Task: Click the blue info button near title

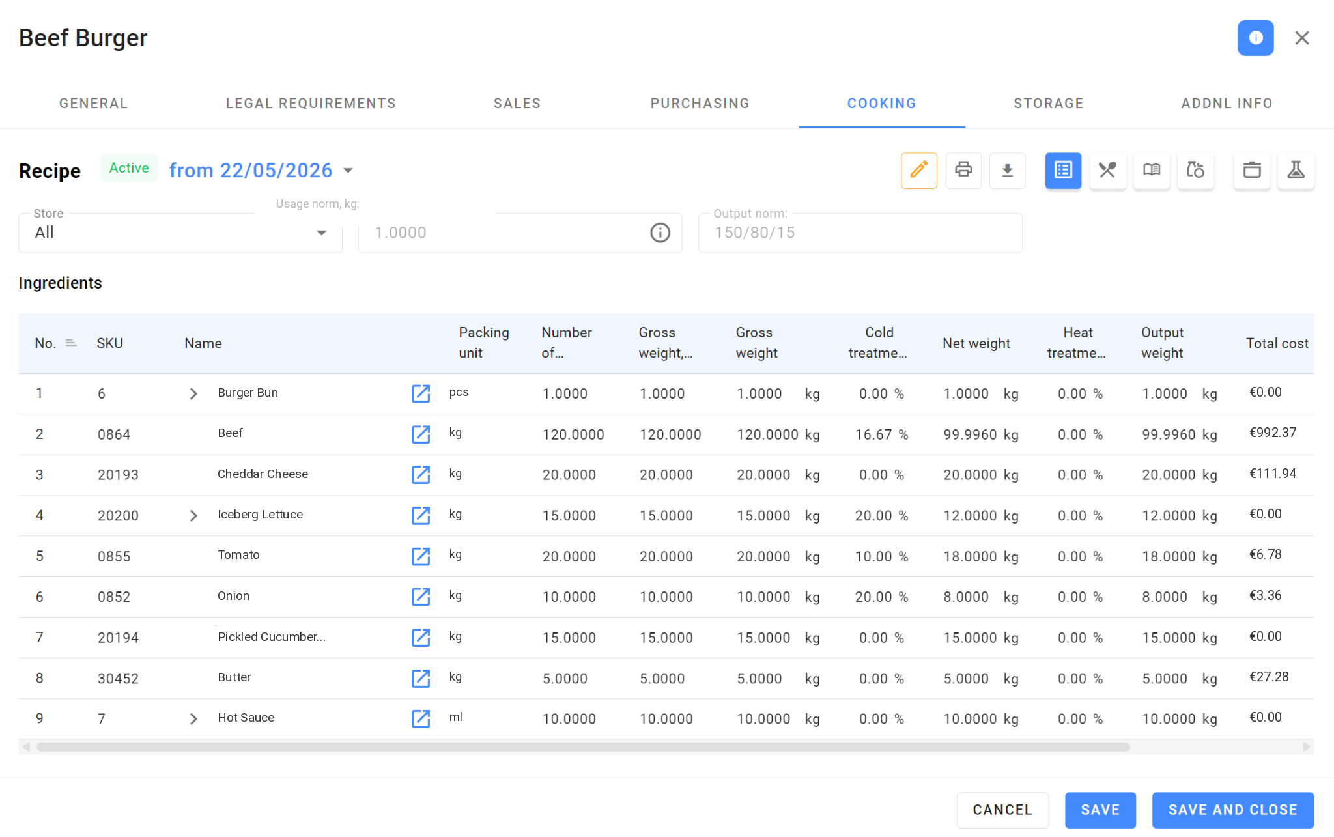Action: point(1255,38)
